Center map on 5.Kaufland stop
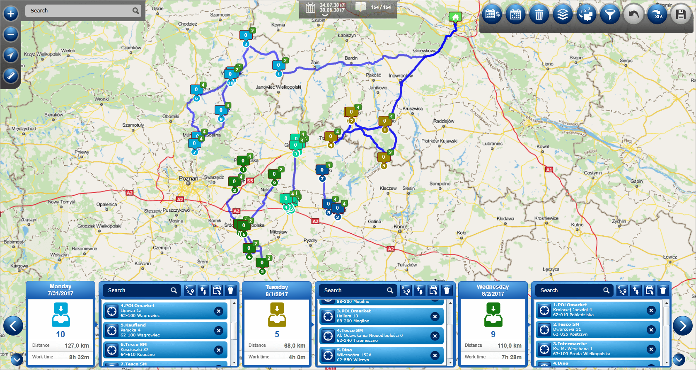This screenshot has height=370, width=696. point(112,331)
